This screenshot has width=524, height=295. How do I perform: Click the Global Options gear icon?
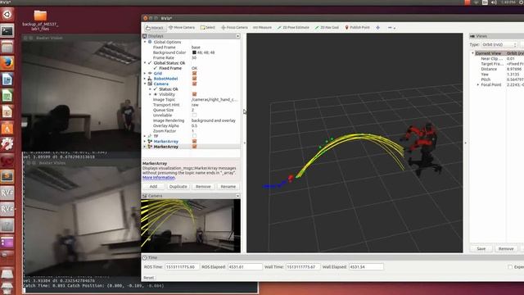click(x=150, y=42)
